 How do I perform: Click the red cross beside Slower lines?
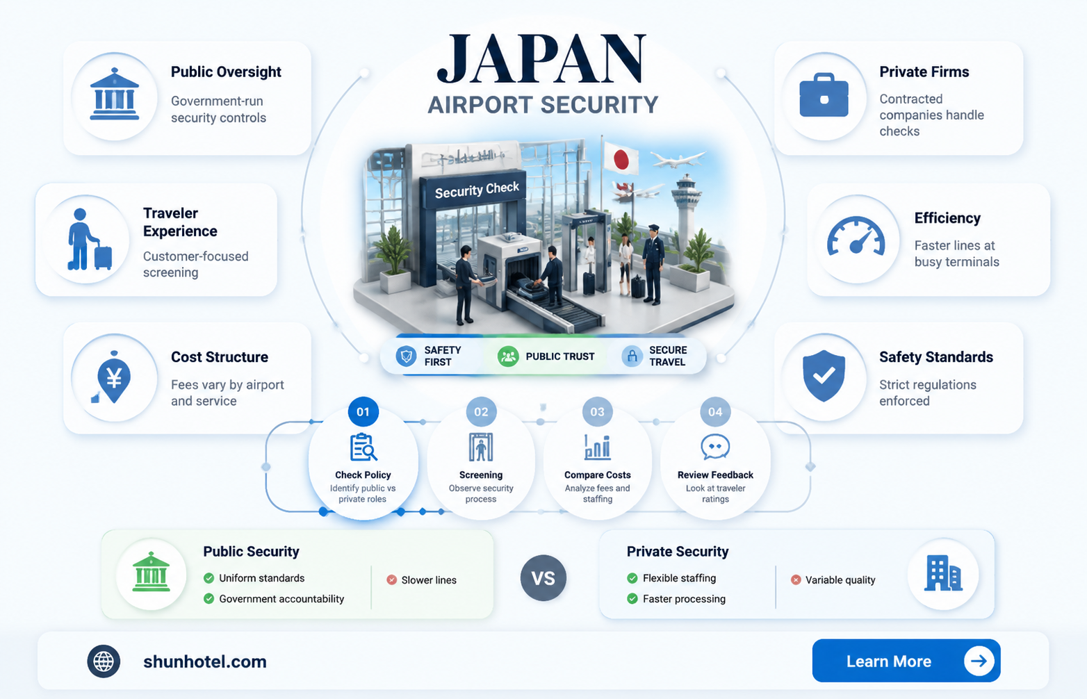tap(391, 579)
